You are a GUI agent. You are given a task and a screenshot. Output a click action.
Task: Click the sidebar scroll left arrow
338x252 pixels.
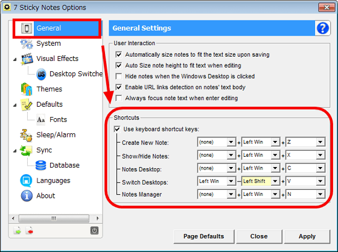[x=13, y=218]
